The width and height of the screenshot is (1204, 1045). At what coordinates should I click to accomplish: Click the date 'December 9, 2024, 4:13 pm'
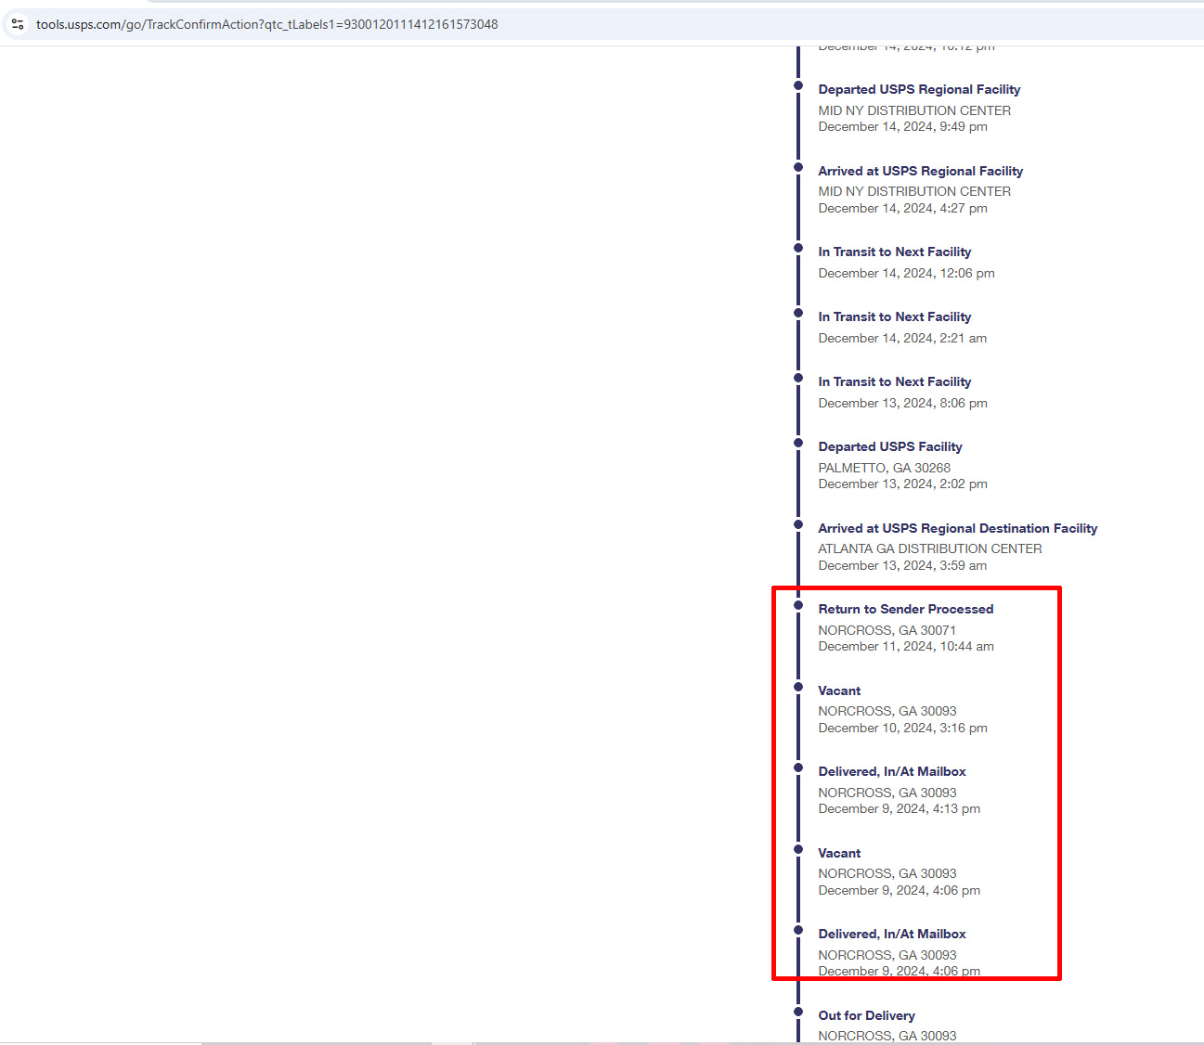click(x=899, y=808)
